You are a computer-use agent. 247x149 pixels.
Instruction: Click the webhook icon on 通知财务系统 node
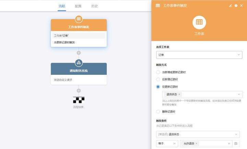79,63
